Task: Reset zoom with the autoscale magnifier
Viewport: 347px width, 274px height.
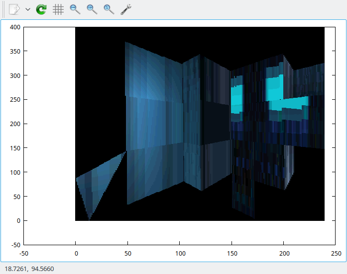Action: (x=109, y=9)
